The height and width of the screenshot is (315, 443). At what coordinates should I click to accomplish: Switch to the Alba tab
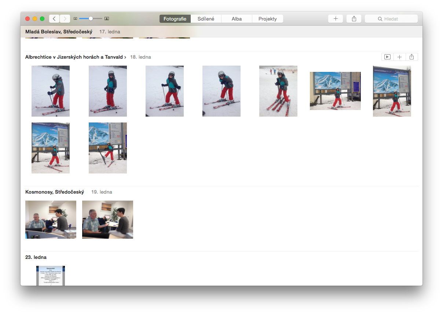237,19
